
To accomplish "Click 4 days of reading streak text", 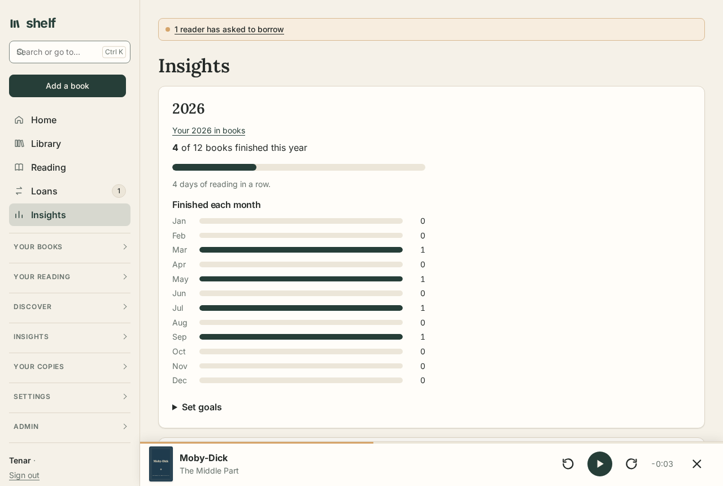I will [x=221, y=184].
